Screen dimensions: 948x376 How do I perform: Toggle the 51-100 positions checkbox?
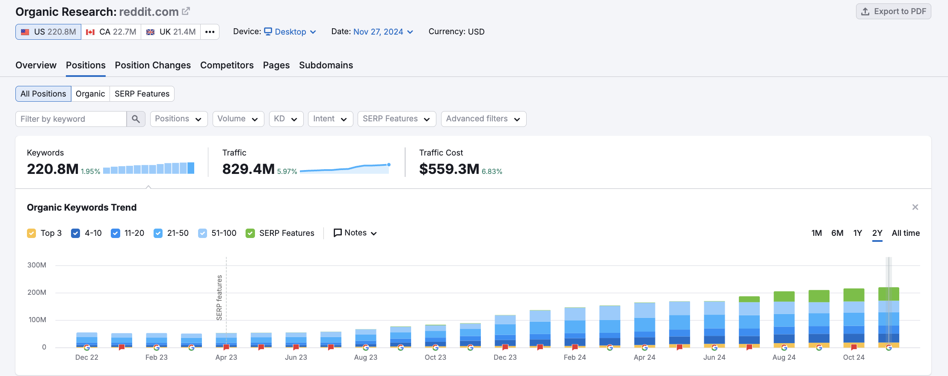(202, 233)
